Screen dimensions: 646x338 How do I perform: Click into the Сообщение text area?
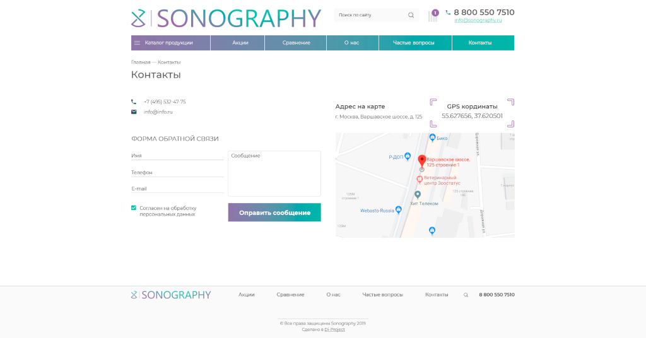click(274, 175)
